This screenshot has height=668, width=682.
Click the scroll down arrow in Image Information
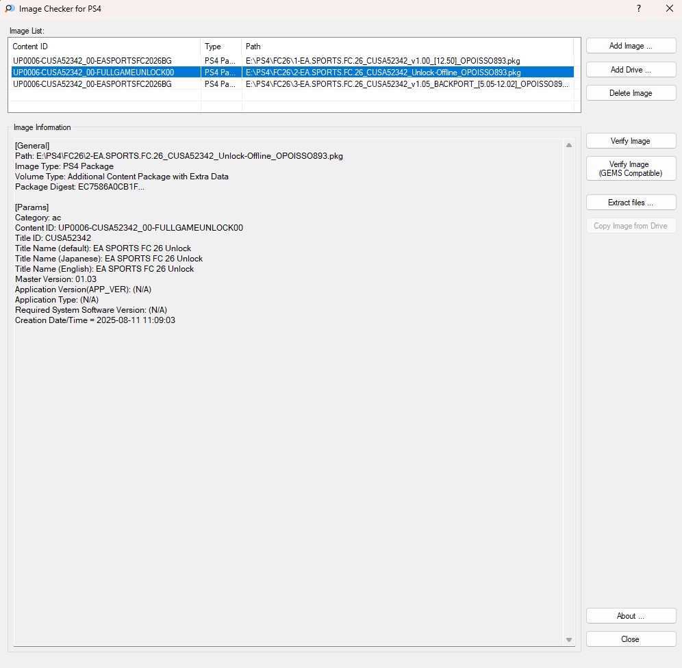pos(568,640)
